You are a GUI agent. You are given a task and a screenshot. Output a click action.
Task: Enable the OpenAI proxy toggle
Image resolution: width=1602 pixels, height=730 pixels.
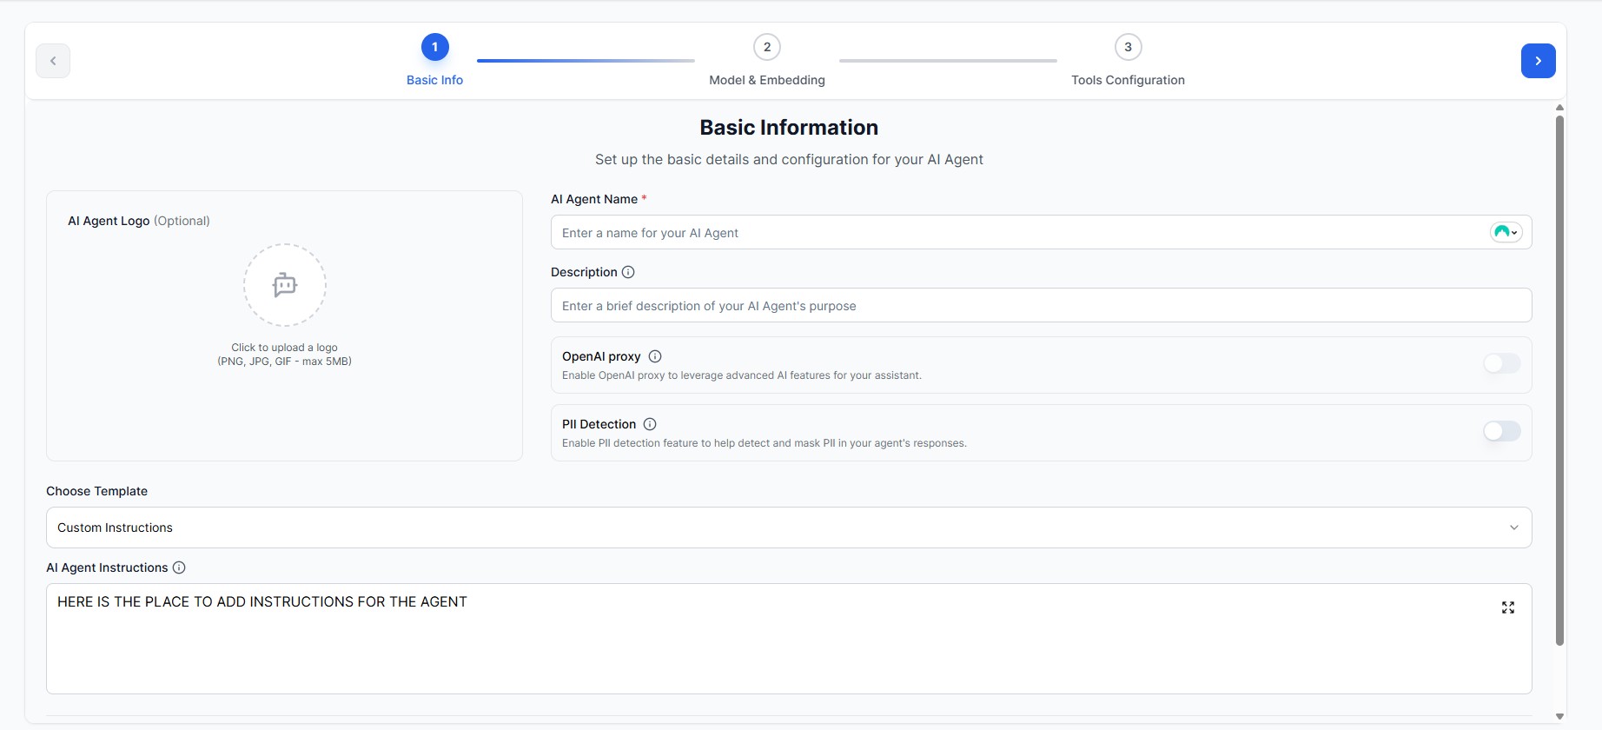(x=1501, y=363)
